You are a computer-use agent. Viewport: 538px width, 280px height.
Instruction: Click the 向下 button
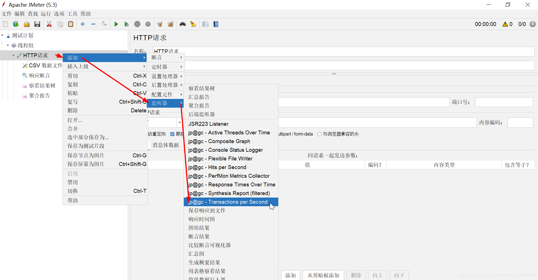399,275
